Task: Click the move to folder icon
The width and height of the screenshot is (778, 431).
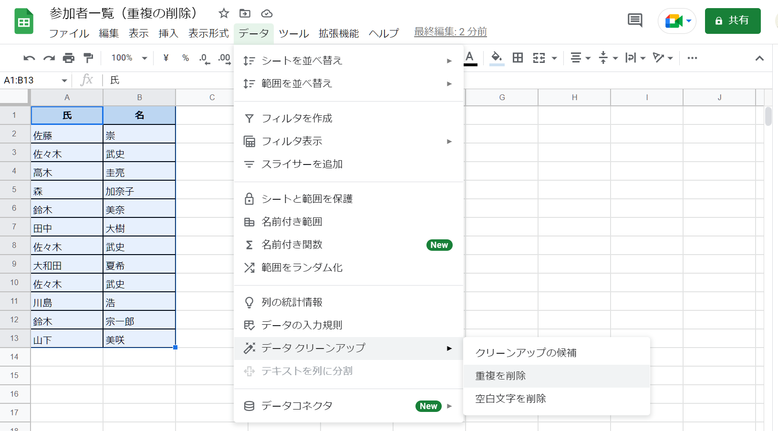Action: (245, 13)
